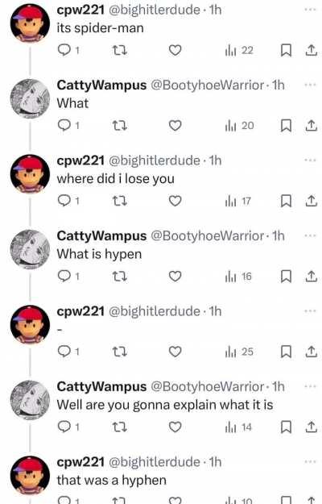Retweet the "where did i lose you" tweet
This screenshot has width=322, height=504.
coord(120,201)
